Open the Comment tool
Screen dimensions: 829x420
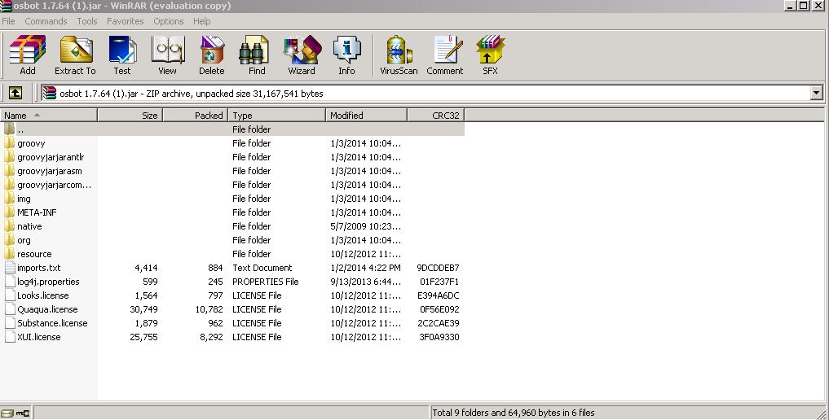click(x=444, y=55)
